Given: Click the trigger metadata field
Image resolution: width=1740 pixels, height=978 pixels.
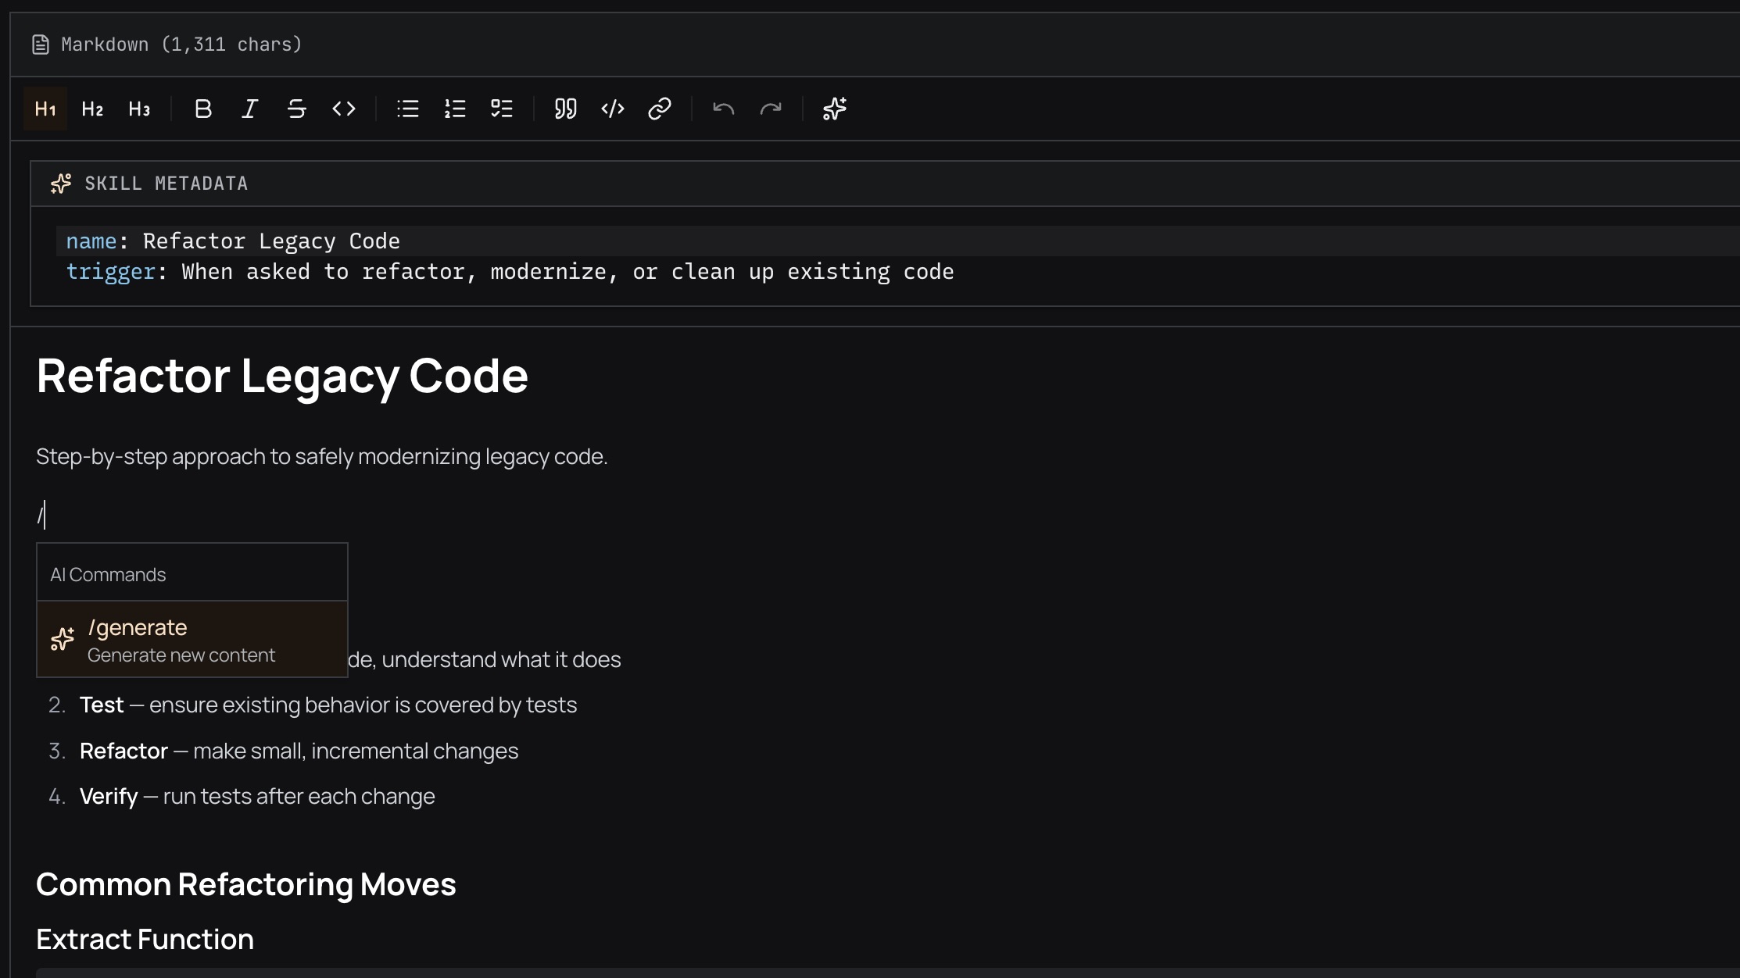Looking at the screenshot, I should coord(112,271).
